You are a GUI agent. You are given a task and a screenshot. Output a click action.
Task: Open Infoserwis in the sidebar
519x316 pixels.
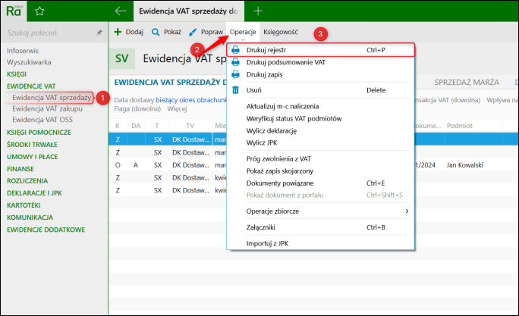click(x=23, y=51)
